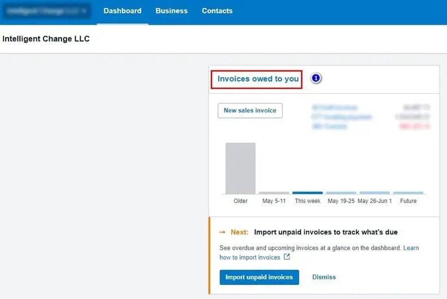The width and height of the screenshot is (447, 299).
Task: Select the Older bar in chart
Action: 240,168
